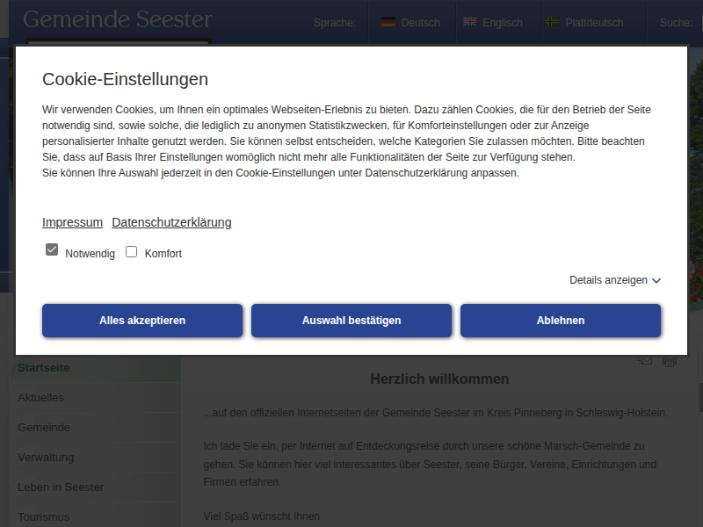Viewport: 703px width, 527px height.
Task: Click the German flag icon
Action: click(388, 22)
